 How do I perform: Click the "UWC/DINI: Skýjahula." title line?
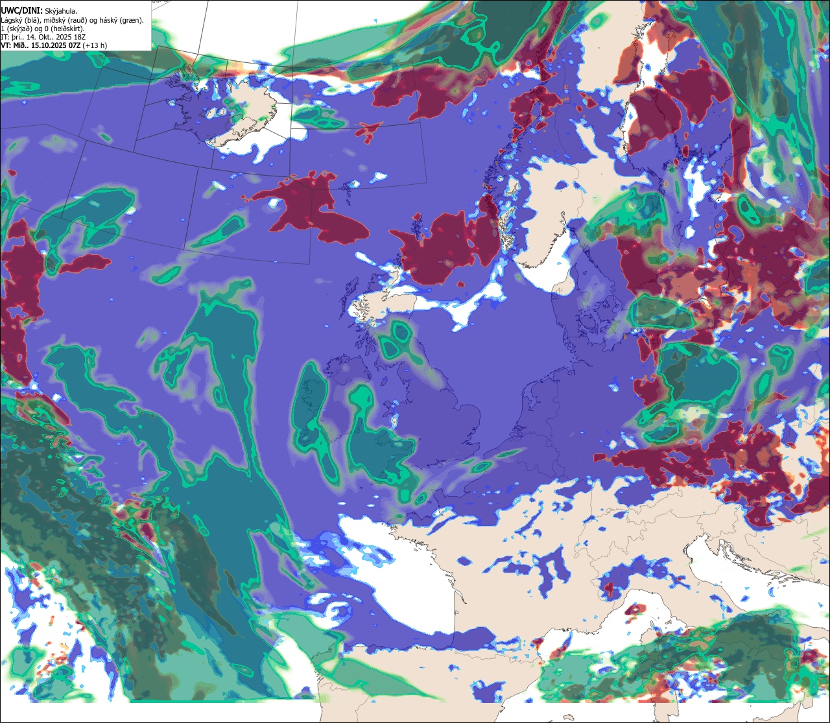pos(39,11)
